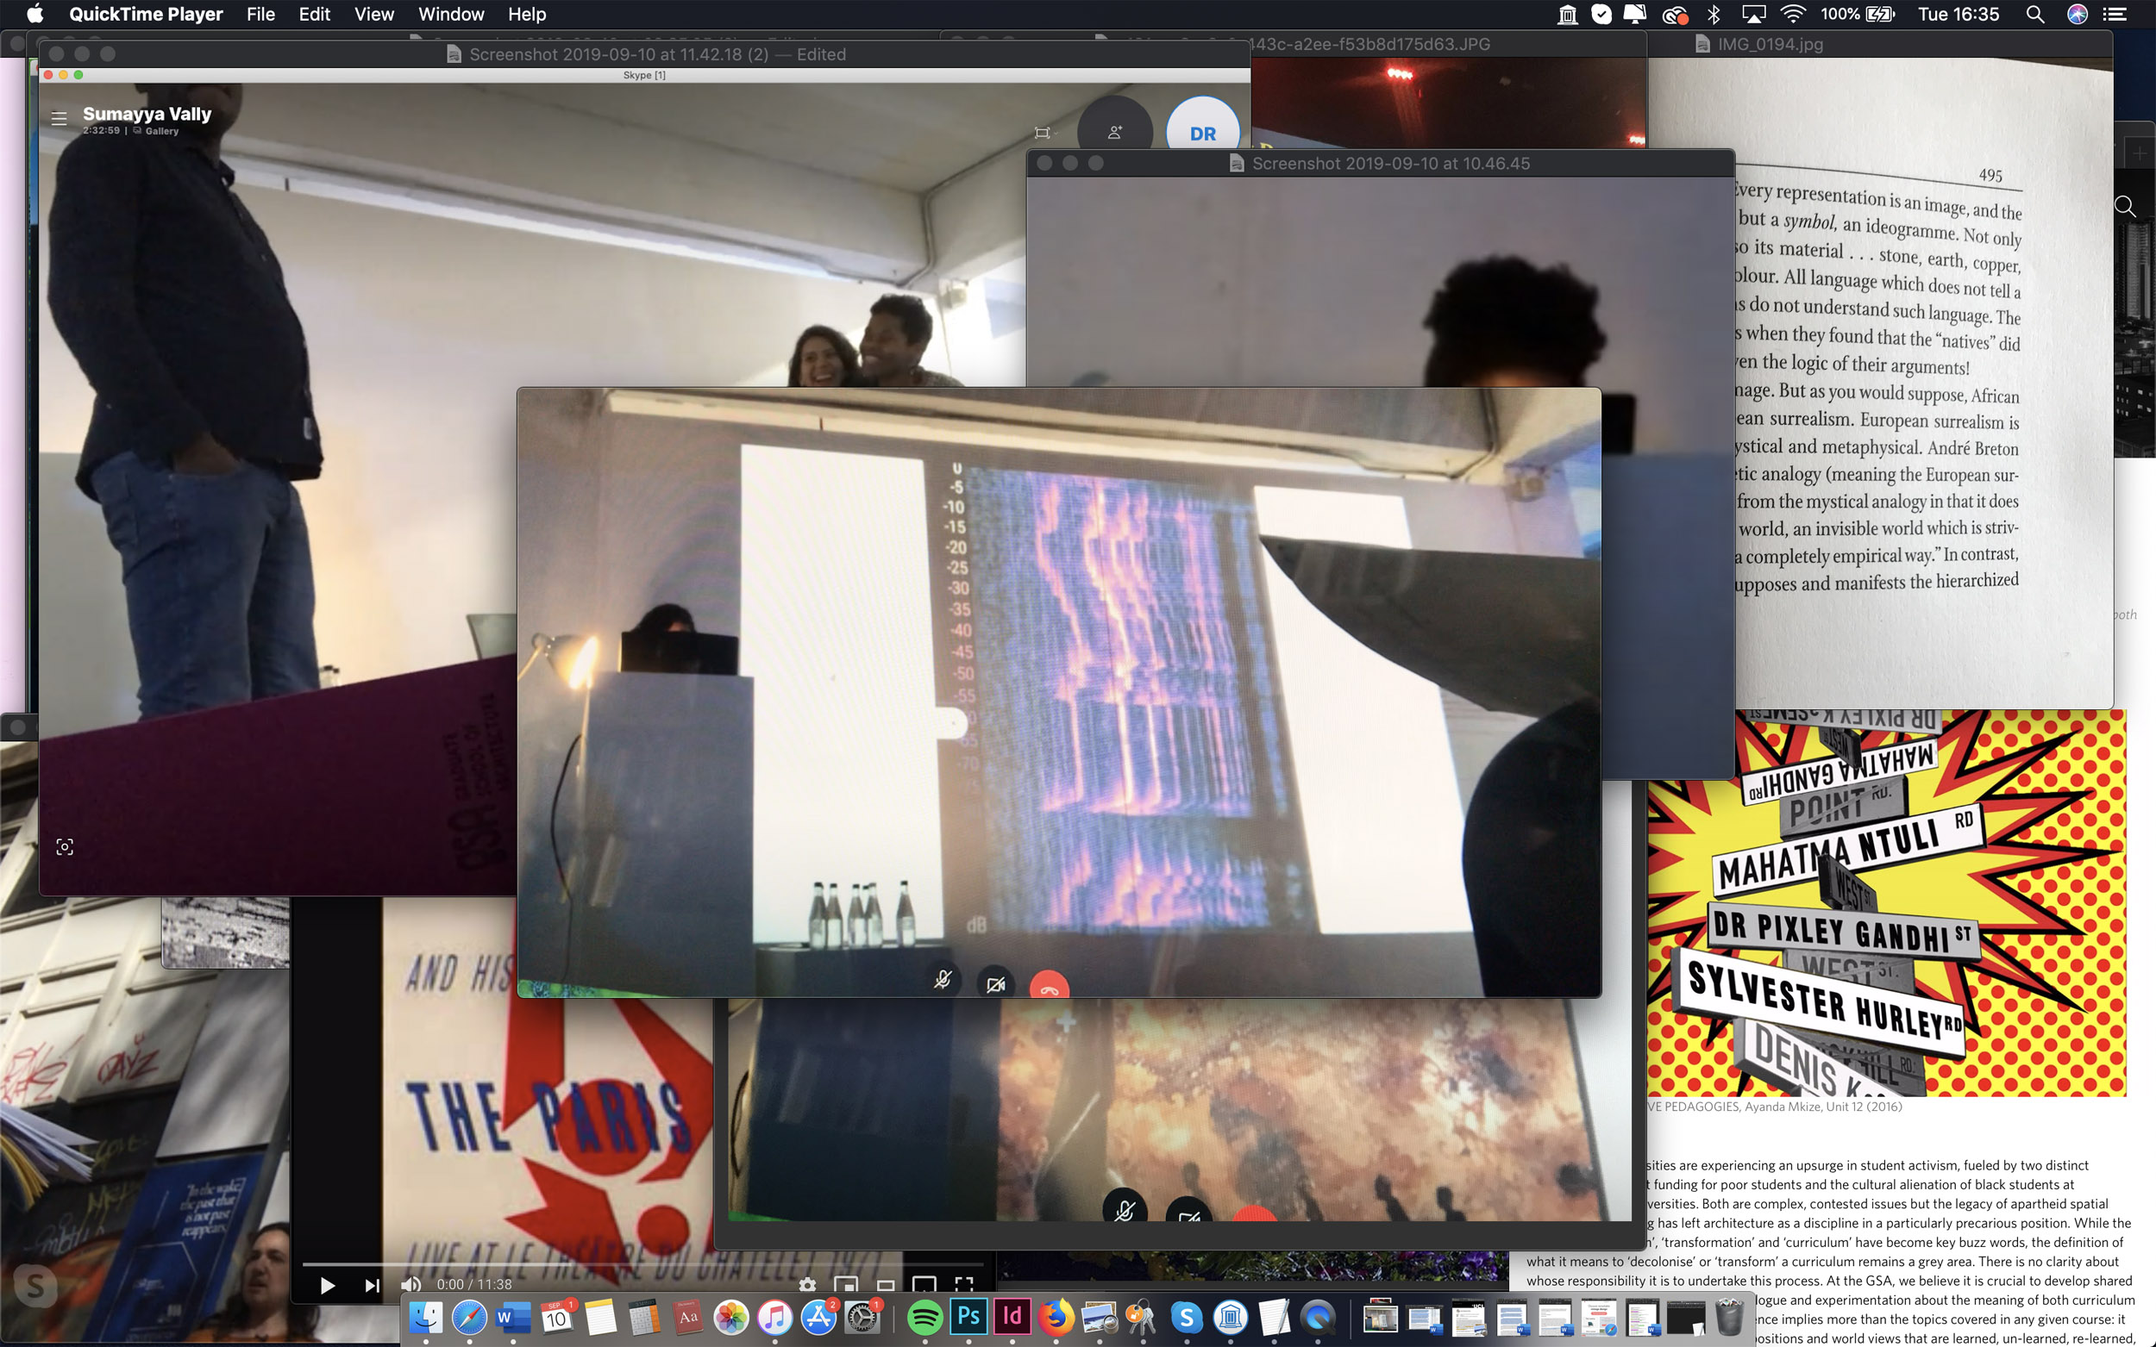Click the DR participant avatar
The height and width of the screenshot is (1347, 2156).
click(x=1201, y=133)
